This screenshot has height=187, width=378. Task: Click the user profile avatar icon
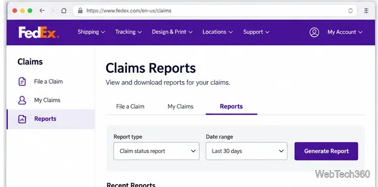coord(314,32)
